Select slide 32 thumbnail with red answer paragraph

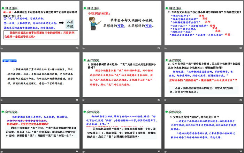pos(122,74)
